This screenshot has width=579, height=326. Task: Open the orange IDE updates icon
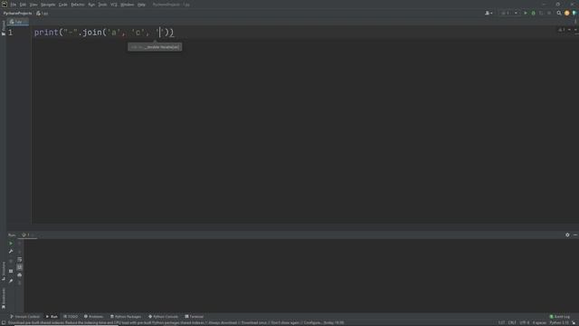click(x=567, y=14)
